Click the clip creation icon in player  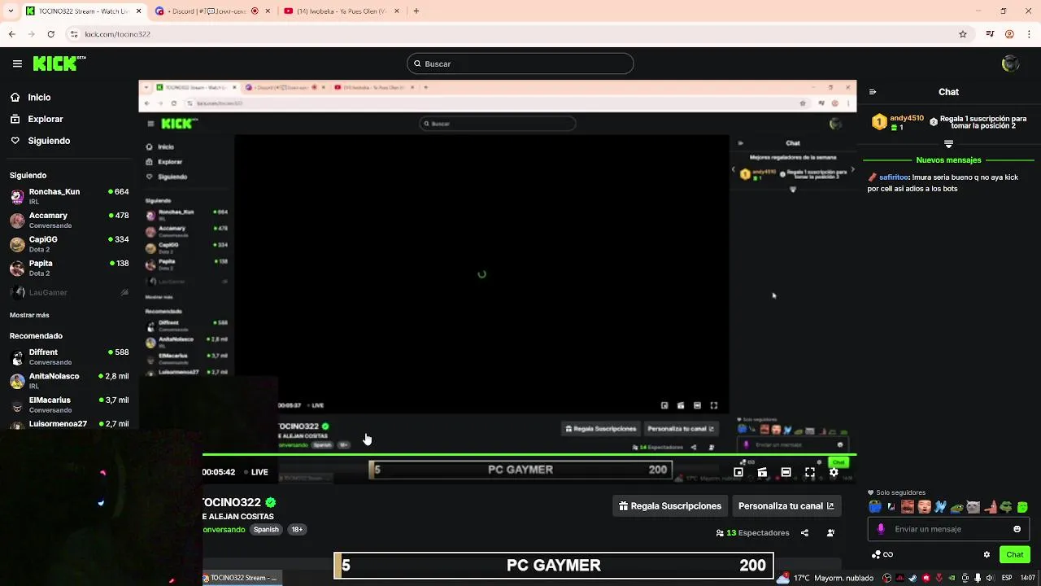[x=762, y=472]
